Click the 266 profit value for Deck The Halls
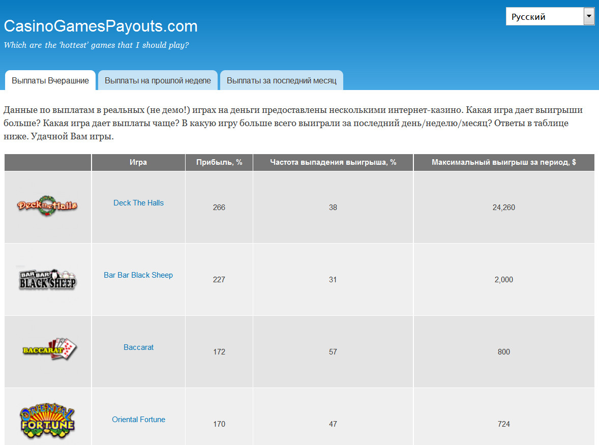The image size is (599, 445). click(x=219, y=207)
